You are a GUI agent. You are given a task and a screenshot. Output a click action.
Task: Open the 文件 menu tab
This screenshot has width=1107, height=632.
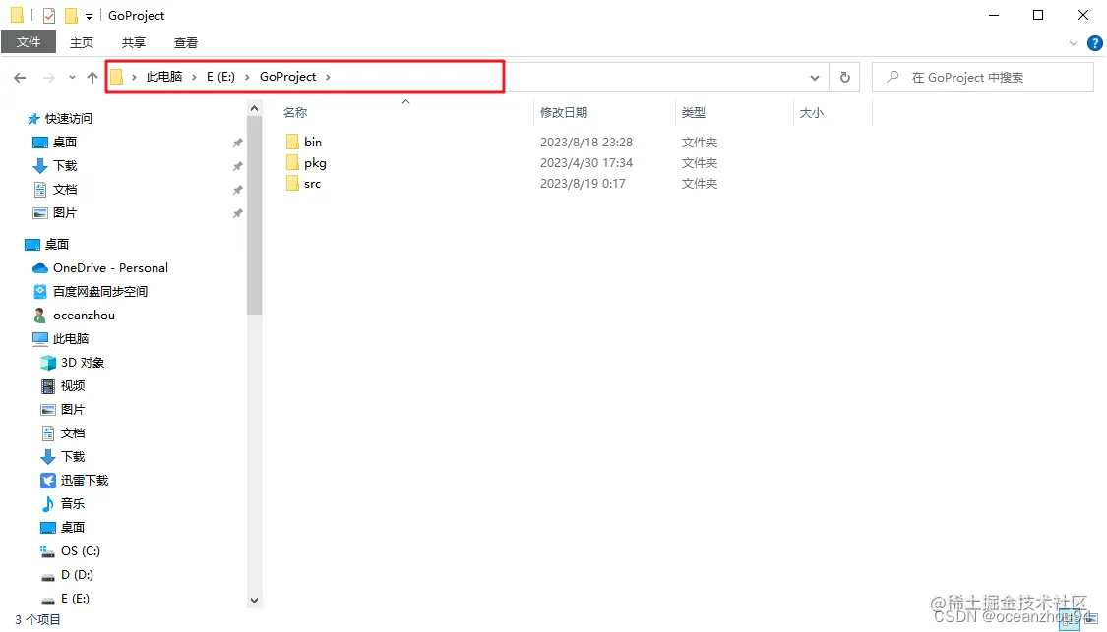[x=29, y=42]
